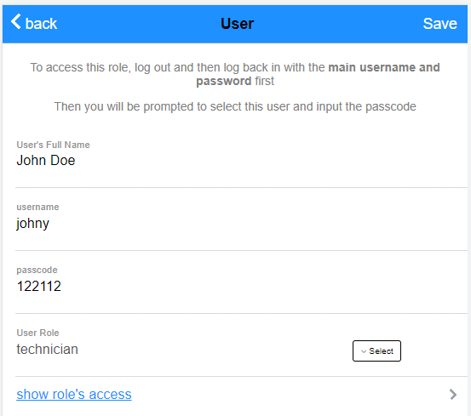Click the bold 'main username and password' text

tap(318, 74)
